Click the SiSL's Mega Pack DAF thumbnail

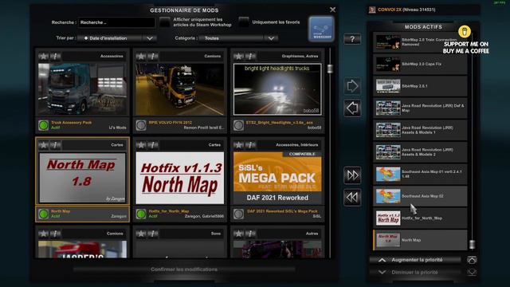(x=277, y=178)
